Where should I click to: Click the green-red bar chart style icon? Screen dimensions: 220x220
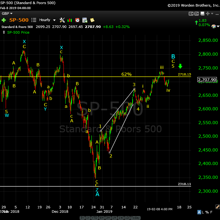(70, 20)
